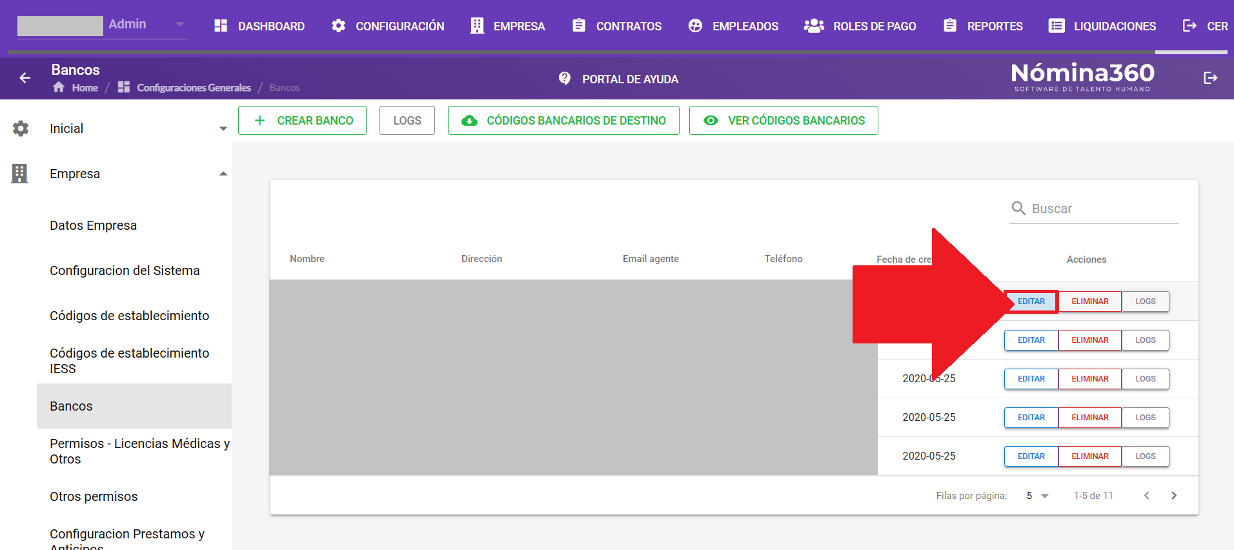Click the Contratos clipboard icon
This screenshot has height=550, width=1234.
point(579,25)
